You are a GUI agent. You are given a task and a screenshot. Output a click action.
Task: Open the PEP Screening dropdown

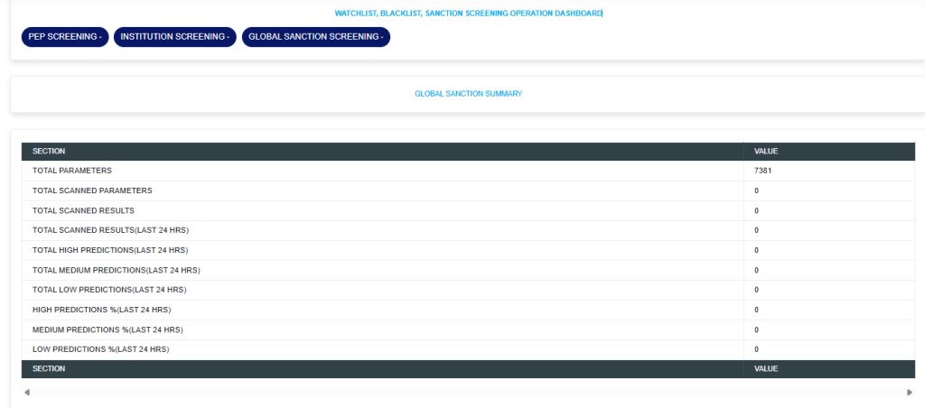(x=64, y=37)
